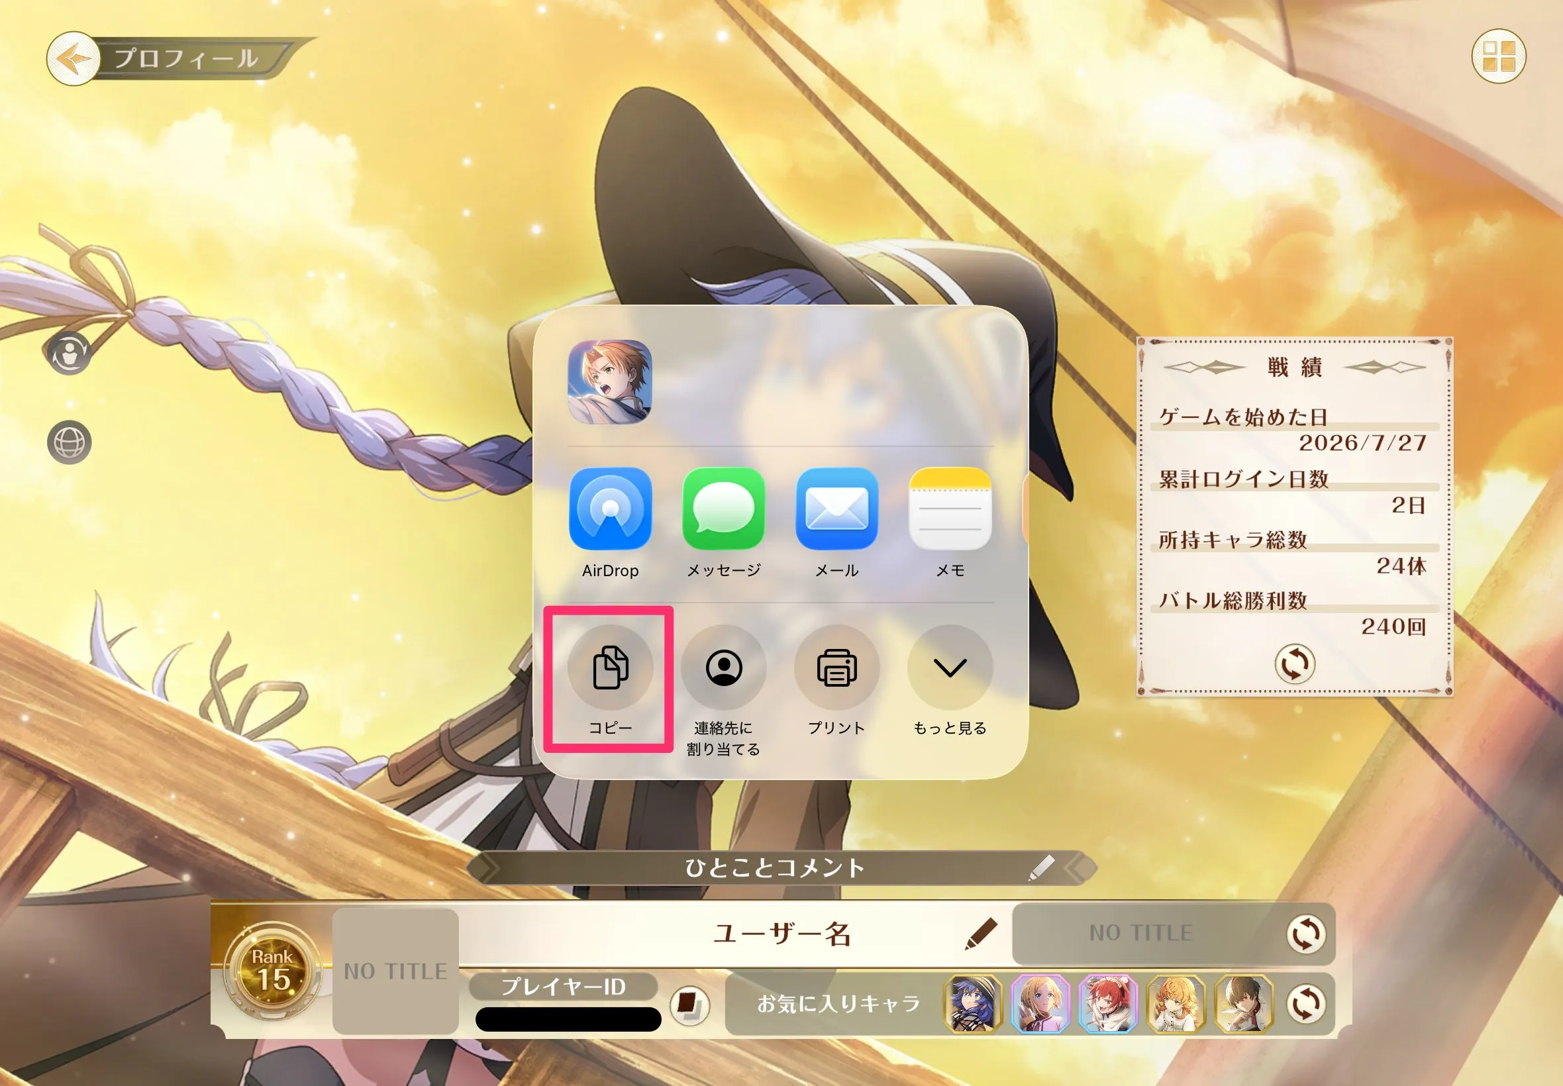Viewport: 1563px width, 1086px height.
Task: Tap the 累計ログイン日数 label
Action: point(1243,479)
